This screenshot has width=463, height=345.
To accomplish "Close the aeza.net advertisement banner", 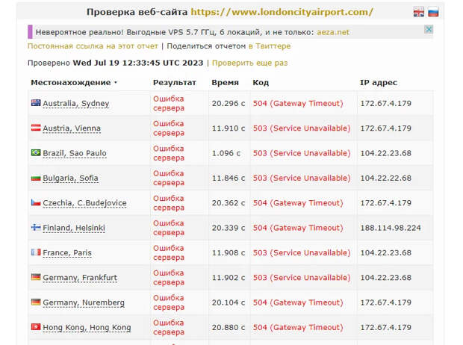I will [429, 29].
